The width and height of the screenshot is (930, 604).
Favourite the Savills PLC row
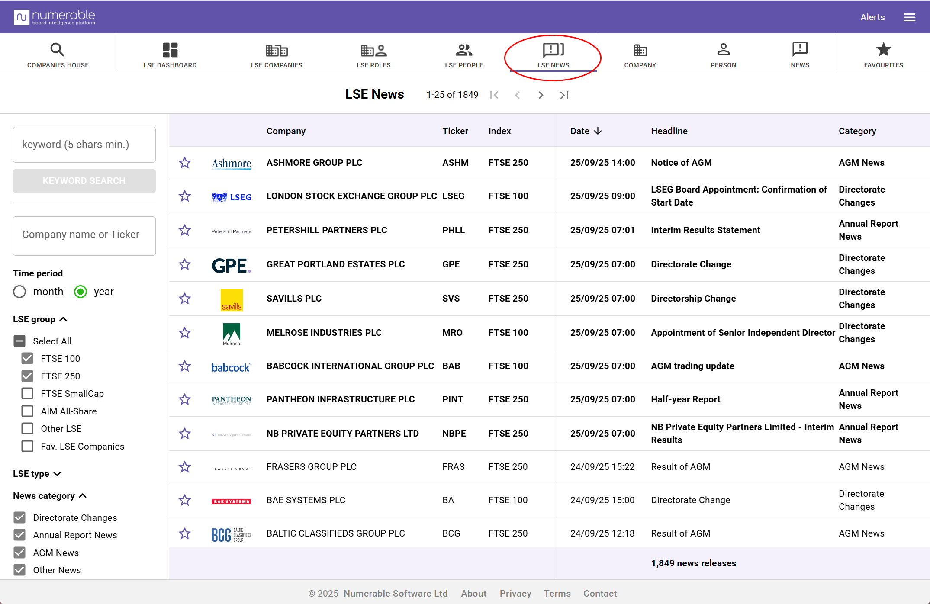tap(185, 299)
